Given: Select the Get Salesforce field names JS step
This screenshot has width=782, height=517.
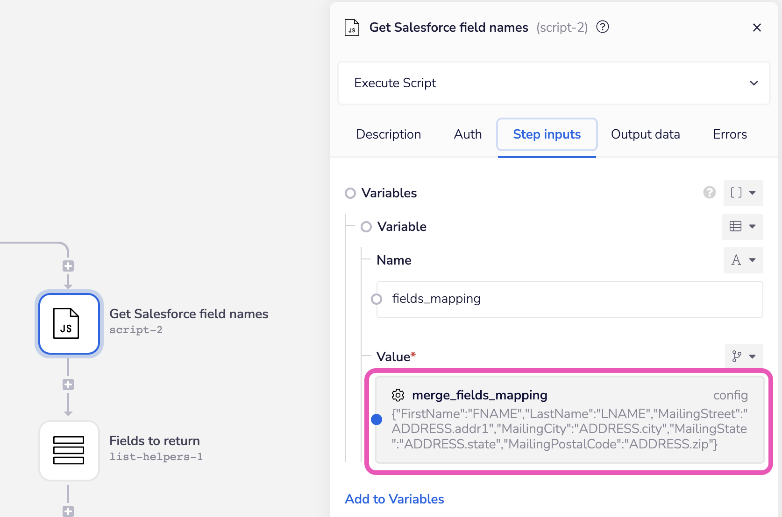Looking at the screenshot, I should pos(69,324).
